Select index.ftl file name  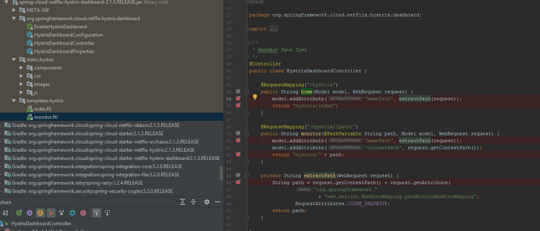pyautogui.click(x=43, y=109)
